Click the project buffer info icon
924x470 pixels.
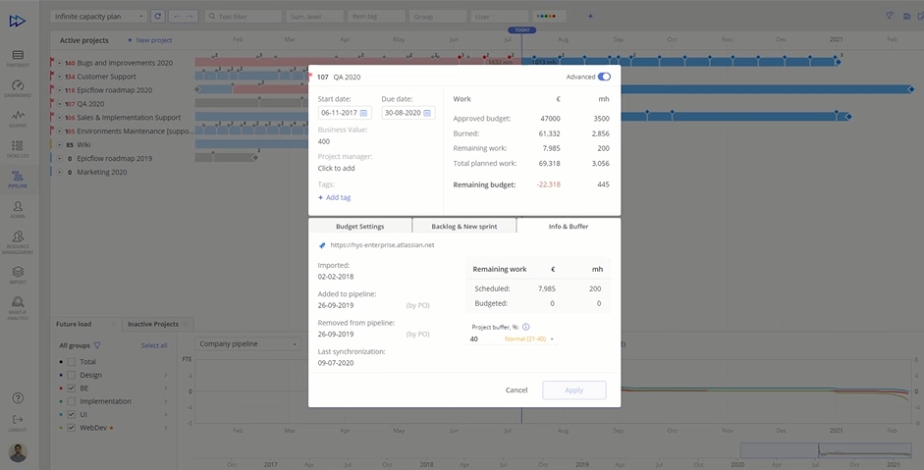click(526, 327)
